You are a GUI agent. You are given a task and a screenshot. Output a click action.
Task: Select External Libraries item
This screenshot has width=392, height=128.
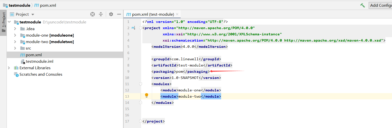(35, 68)
